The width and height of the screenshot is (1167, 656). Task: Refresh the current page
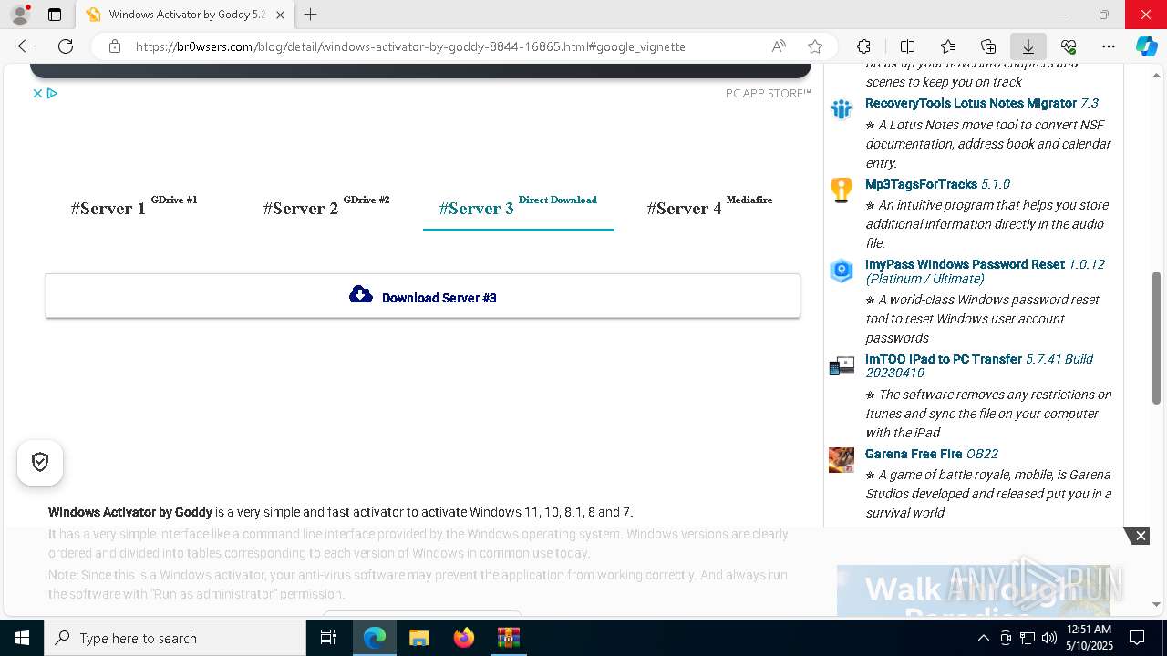click(66, 46)
